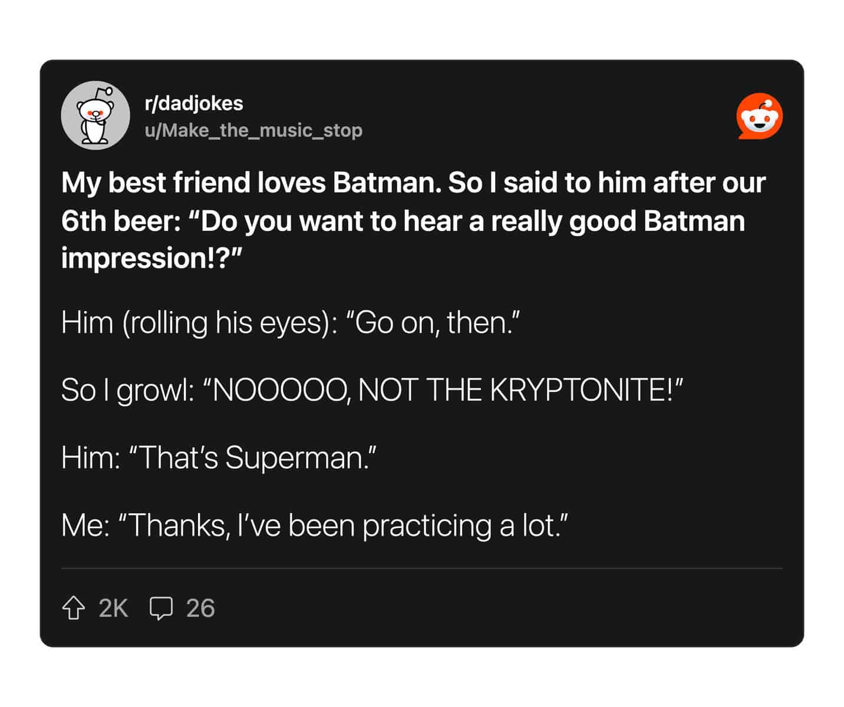Click the "Me:" label text
844x707 pixels.
point(85,526)
